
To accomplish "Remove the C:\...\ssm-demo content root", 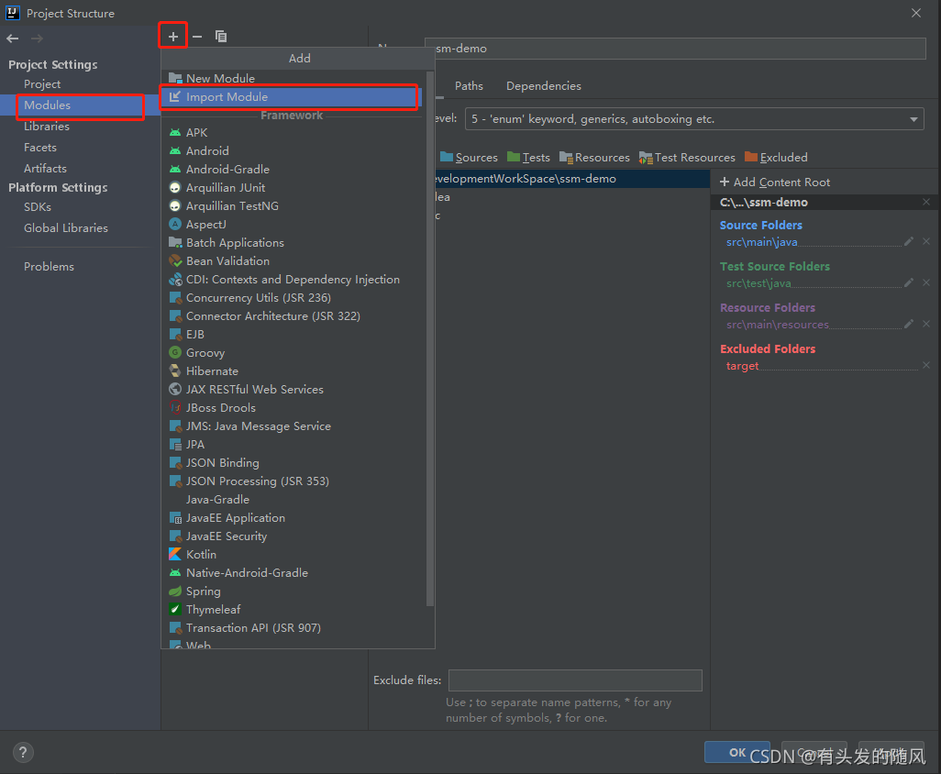I will point(926,202).
